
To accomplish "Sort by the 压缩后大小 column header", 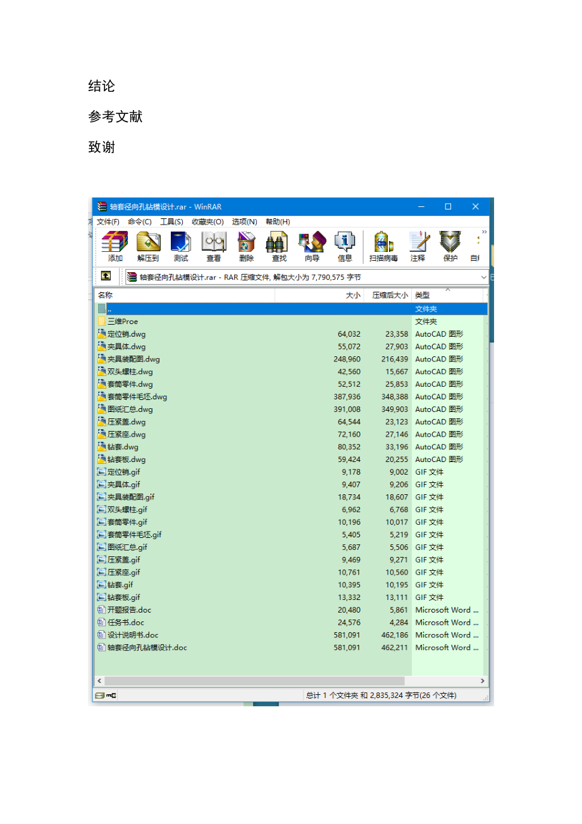I will pyautogui.click(x=388, y=295).
